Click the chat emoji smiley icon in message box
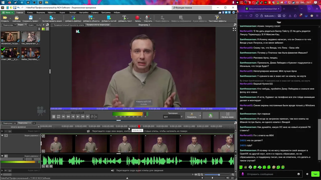The height and width of the screenshot is (180, 321). 298,174
